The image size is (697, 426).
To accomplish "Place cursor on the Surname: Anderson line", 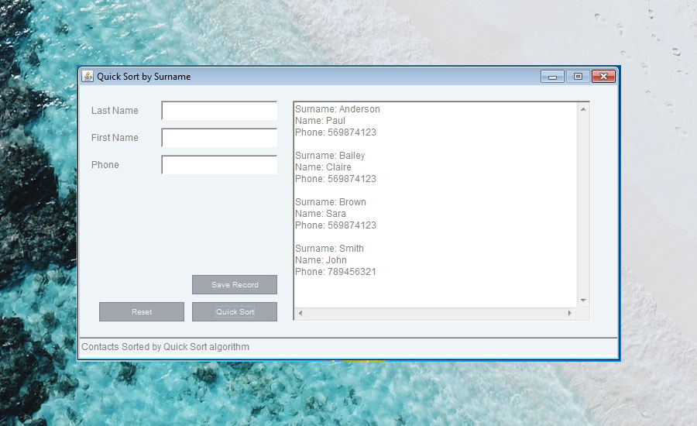I will click(338, 109).
